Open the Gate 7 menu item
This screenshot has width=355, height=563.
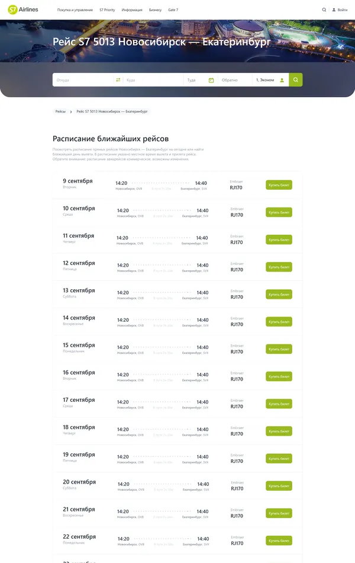point(172,9)
